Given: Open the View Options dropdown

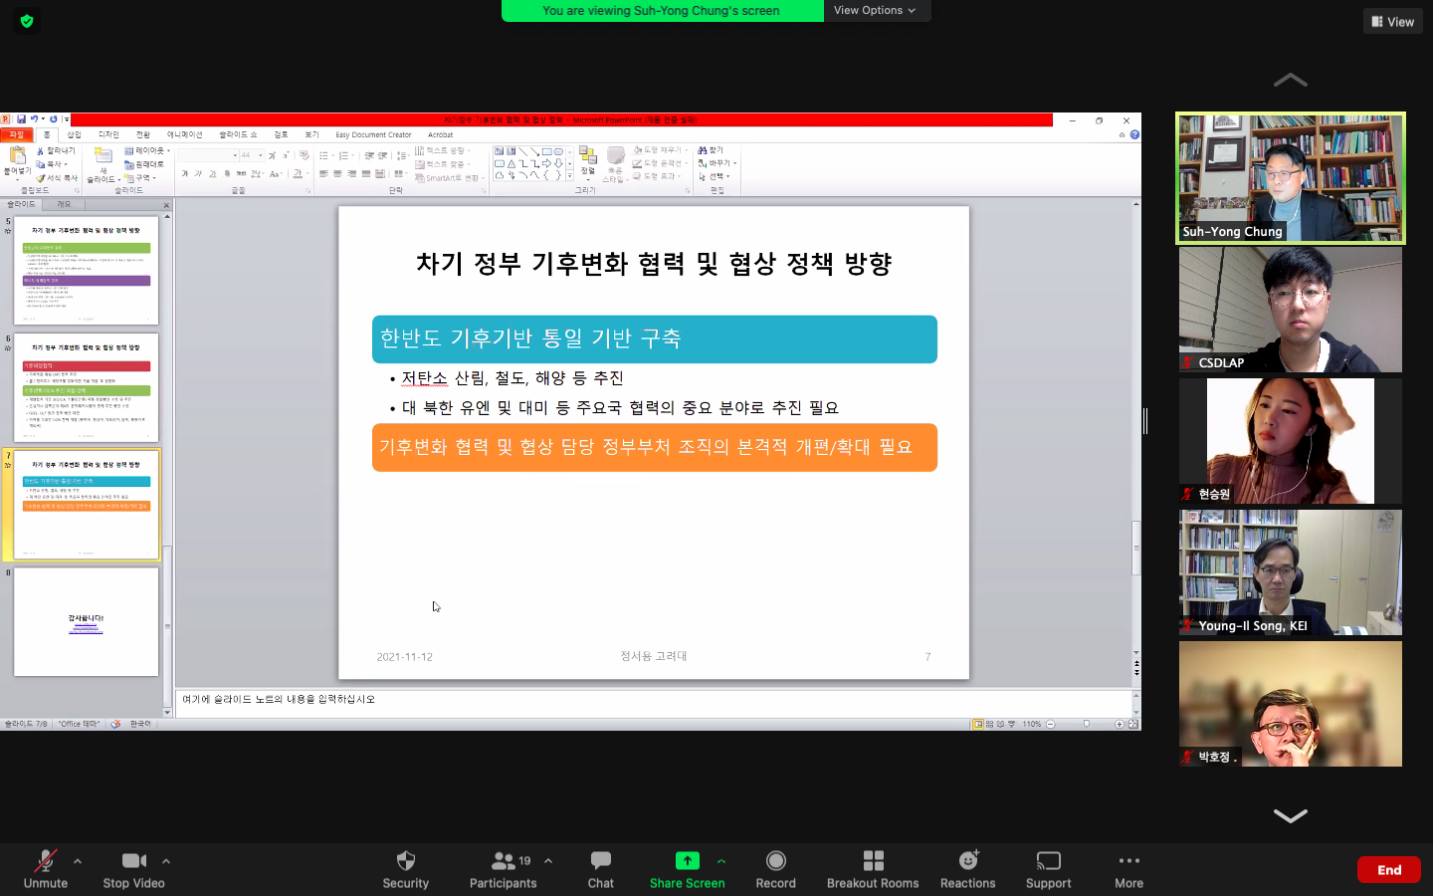Looking at the screenshot, I should 875,10.
